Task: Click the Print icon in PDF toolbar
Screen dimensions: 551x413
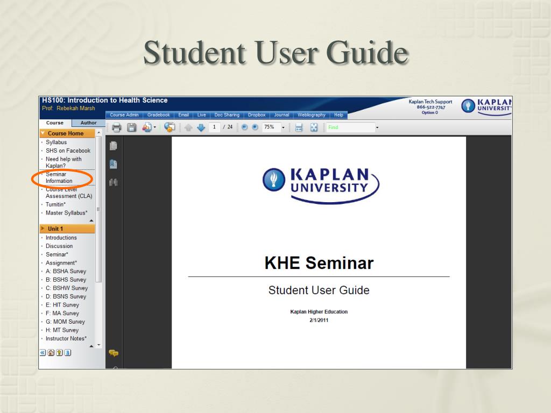Action: tap(116, 127)
